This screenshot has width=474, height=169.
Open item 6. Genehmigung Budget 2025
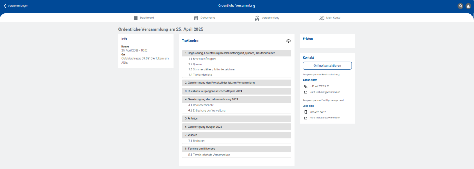pos(237,127)
